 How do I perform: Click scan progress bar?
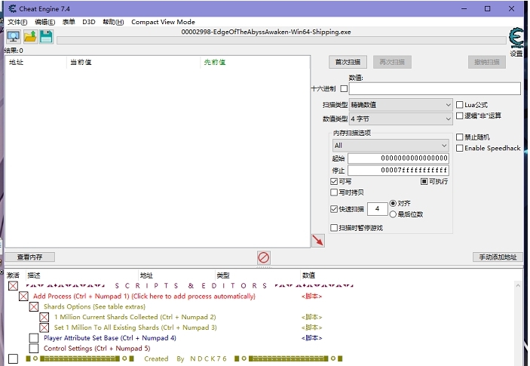point(281,40)
